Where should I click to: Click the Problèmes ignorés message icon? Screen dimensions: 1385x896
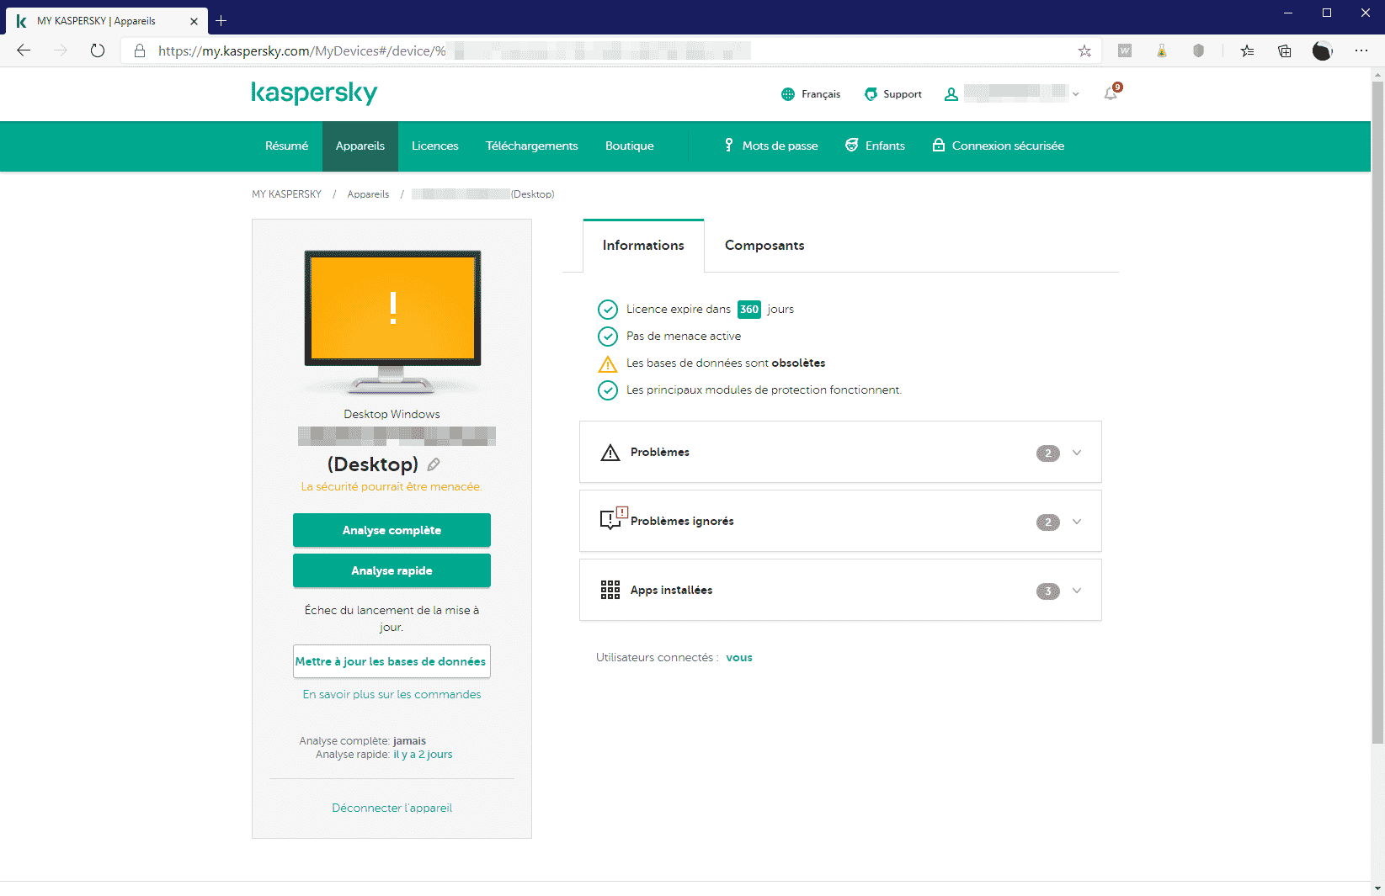click(x=613, y=519)
